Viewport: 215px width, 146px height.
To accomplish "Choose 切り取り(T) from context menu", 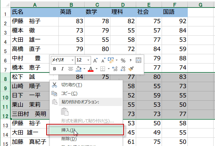I will coord(86,85).
